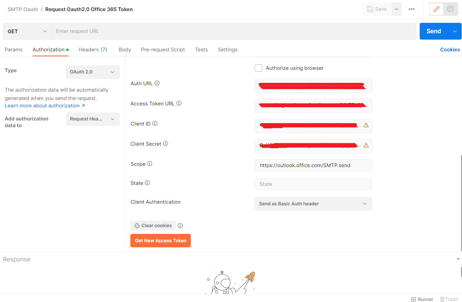Enable Authorize using browser checkbox
This screenshot has width=462, height=302.
click(x=258, y=68)
